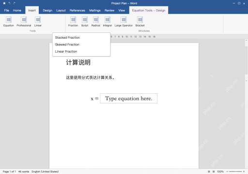Click the 46 words counter
This screenshot has width=248, height=174.
(24, 172)
